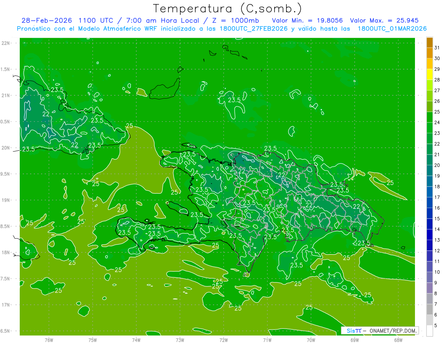Screen dimensions: 447x345
Task: Click the "6.5N" latitude axis label
Action: 5,331
